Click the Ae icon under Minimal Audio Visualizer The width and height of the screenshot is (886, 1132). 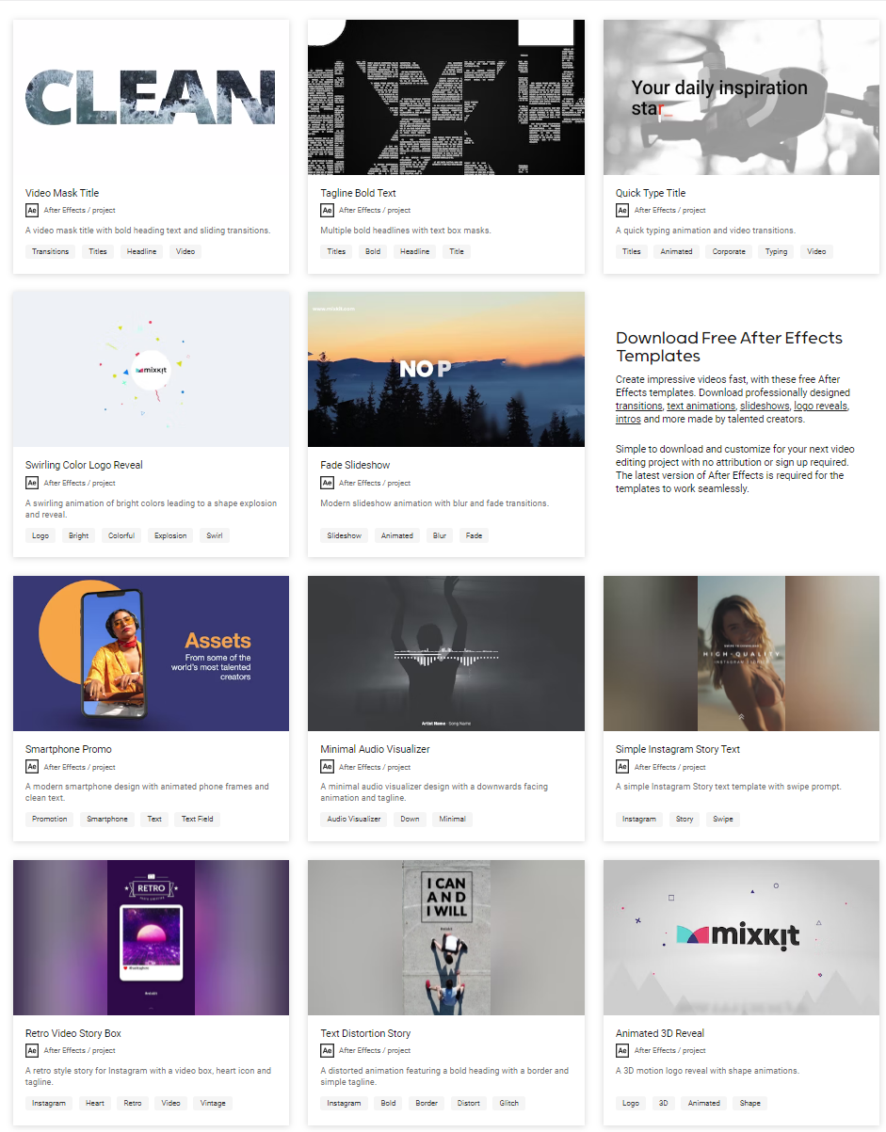327,767
